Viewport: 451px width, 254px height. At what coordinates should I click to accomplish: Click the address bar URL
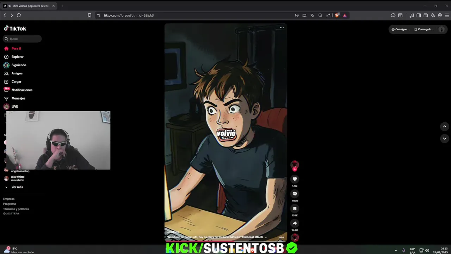(129, 16)
